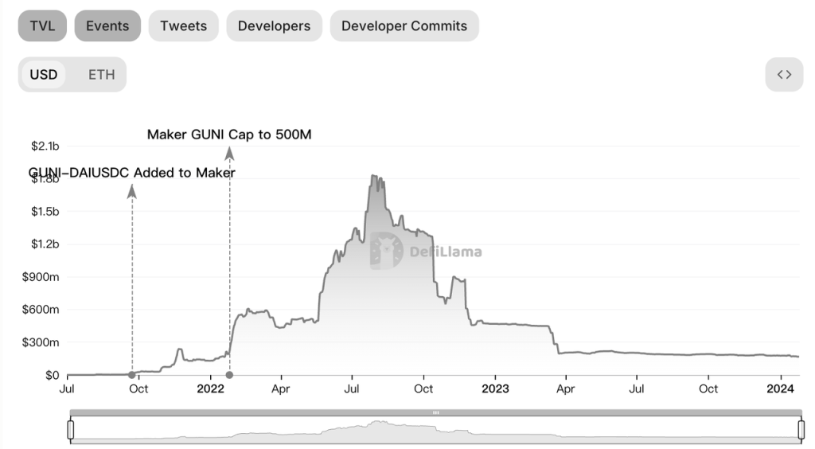Disable the Events overlay toggle
The image size is (815, 449).
point(107,26)
